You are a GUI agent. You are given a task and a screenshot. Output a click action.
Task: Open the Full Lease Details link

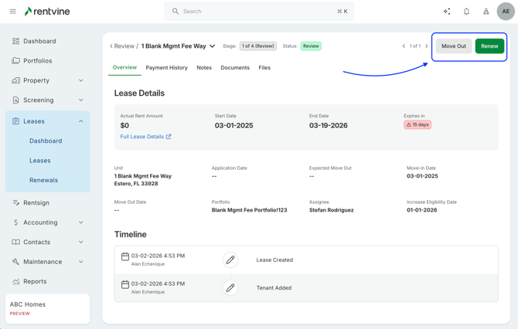tap(145, 137)
